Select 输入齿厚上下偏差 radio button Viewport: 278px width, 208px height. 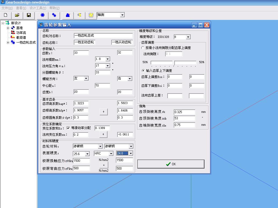pos(143,71)
